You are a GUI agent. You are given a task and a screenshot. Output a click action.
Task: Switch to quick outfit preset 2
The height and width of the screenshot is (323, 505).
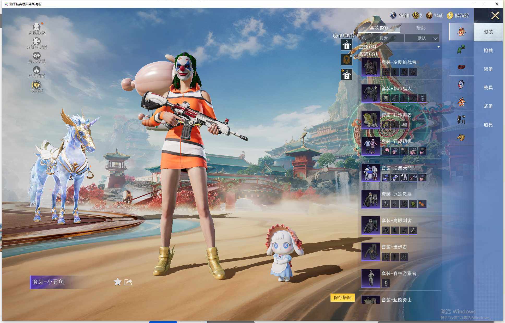pyautogui.click(x=347, y=75)
